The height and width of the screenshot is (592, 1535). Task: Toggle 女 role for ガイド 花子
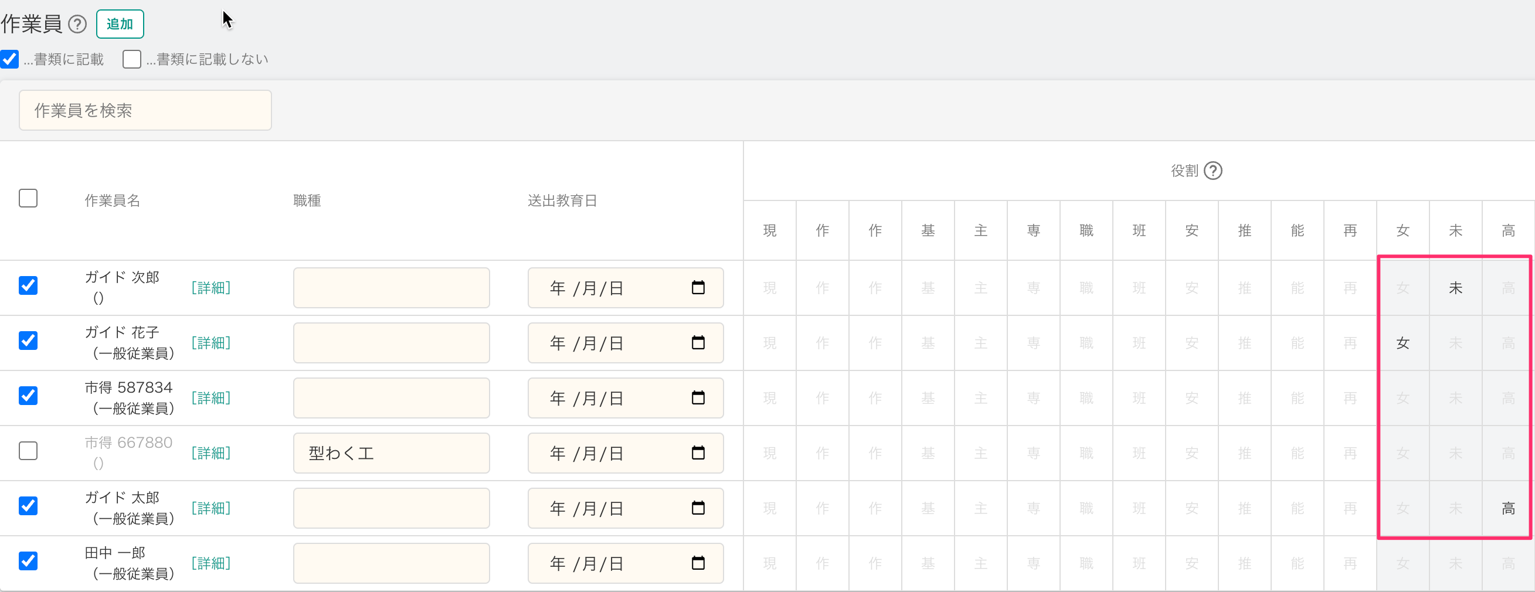click(1402, 343)
